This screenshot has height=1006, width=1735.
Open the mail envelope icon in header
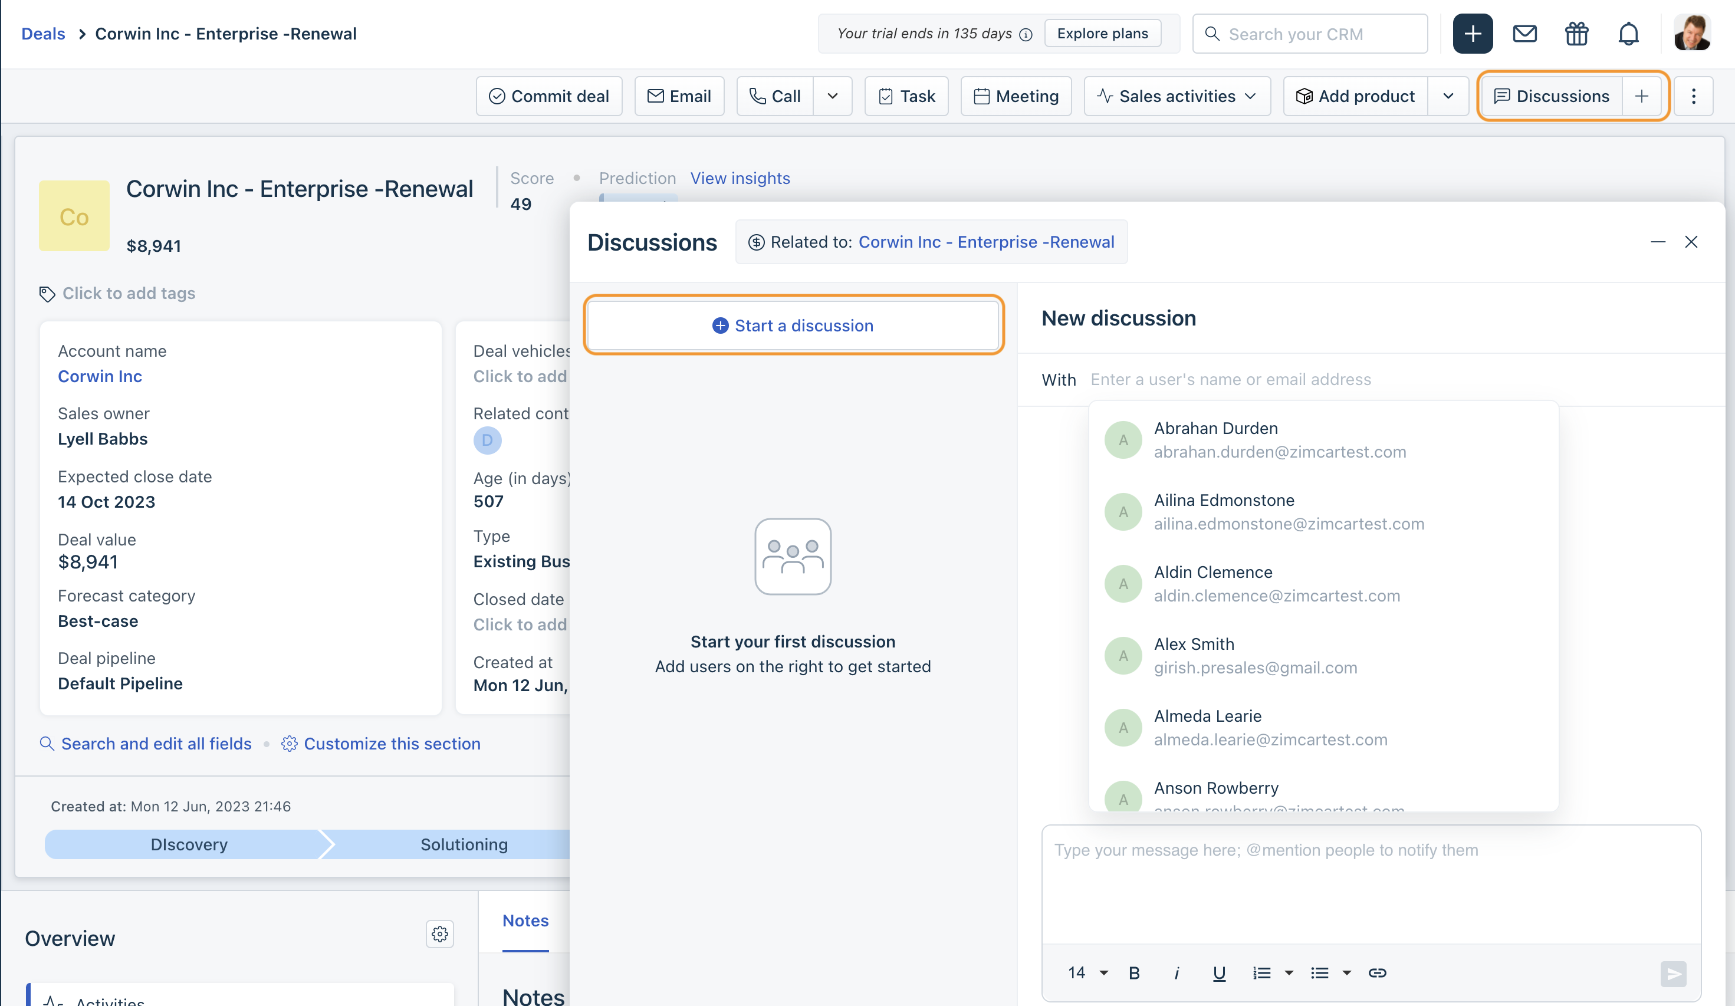tap(1524, 34)
